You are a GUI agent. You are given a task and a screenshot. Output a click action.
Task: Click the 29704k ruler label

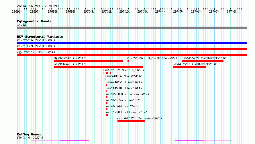160,11
